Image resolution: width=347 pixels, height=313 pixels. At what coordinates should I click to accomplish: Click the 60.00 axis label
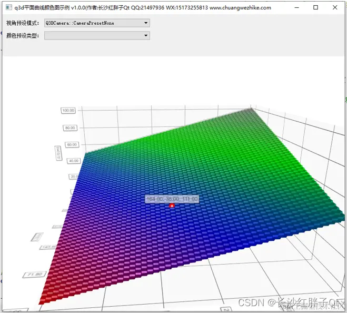[72, 145]
